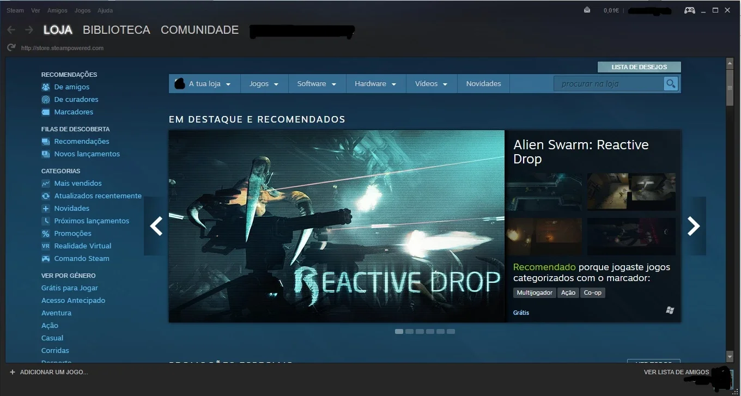Expand the Software dropdown menu
Screen dimensions: 741x396
317,84
